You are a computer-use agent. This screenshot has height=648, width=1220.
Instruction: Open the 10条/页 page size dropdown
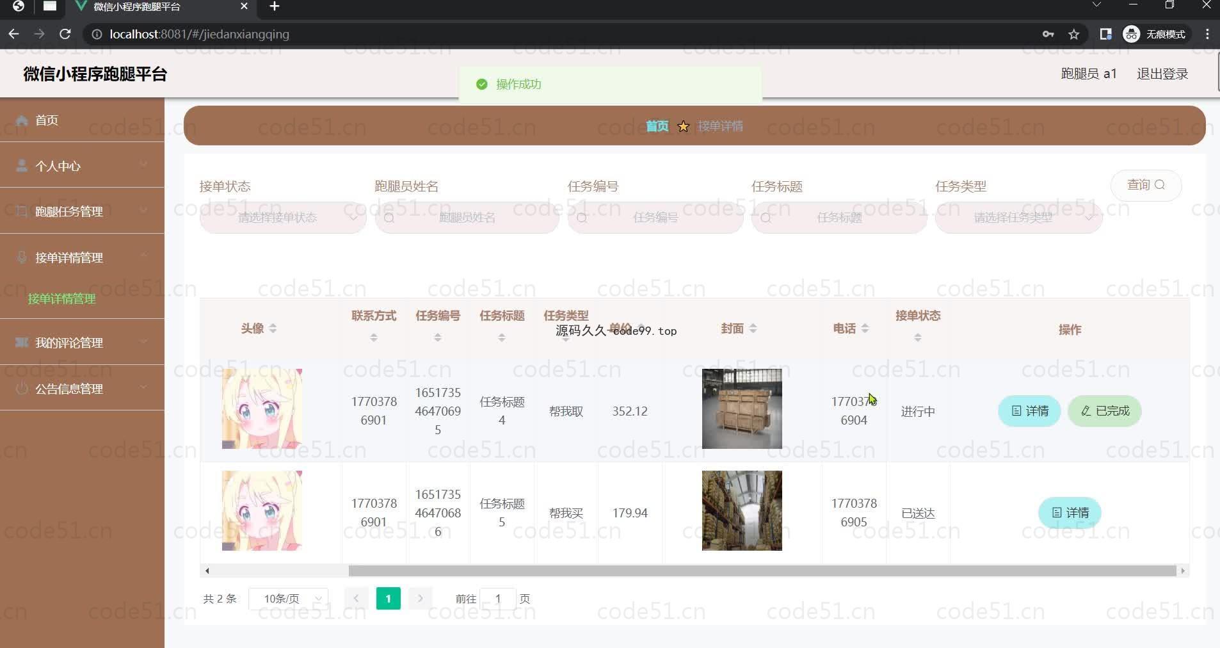point(289,599)
